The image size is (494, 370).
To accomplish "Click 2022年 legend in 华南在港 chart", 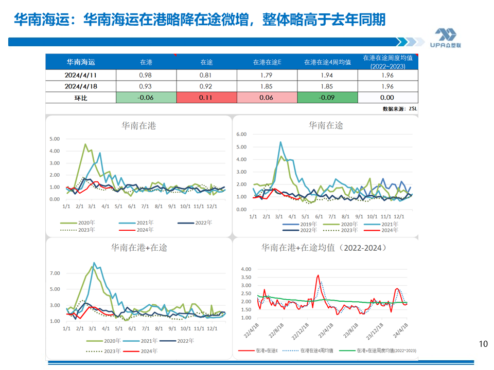I will point(195,223).
